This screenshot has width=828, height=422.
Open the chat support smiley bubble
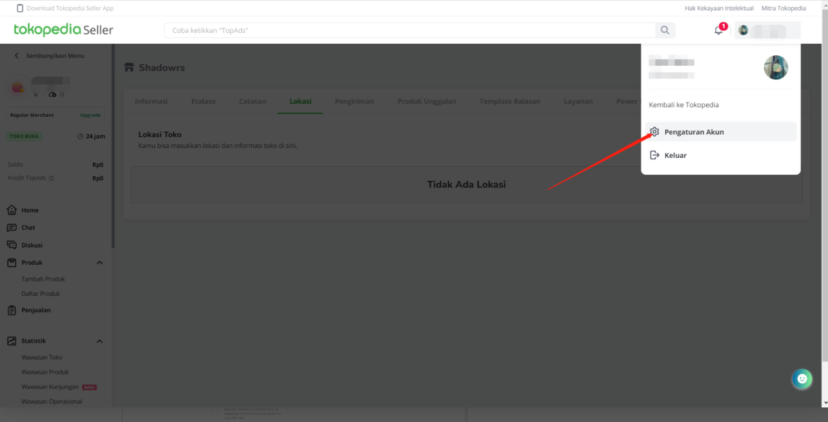[802, 379]
